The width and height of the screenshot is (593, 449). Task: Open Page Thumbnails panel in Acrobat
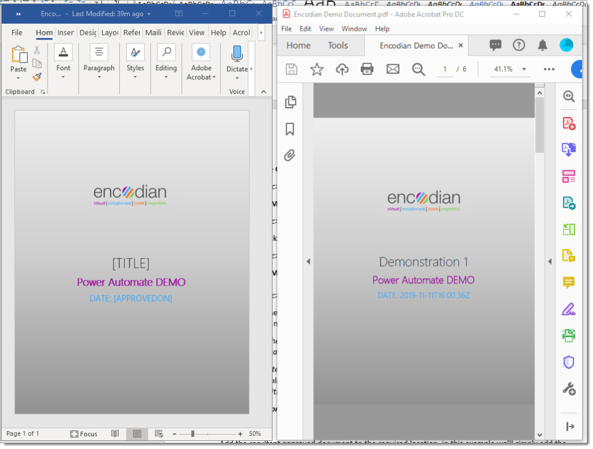290,102
